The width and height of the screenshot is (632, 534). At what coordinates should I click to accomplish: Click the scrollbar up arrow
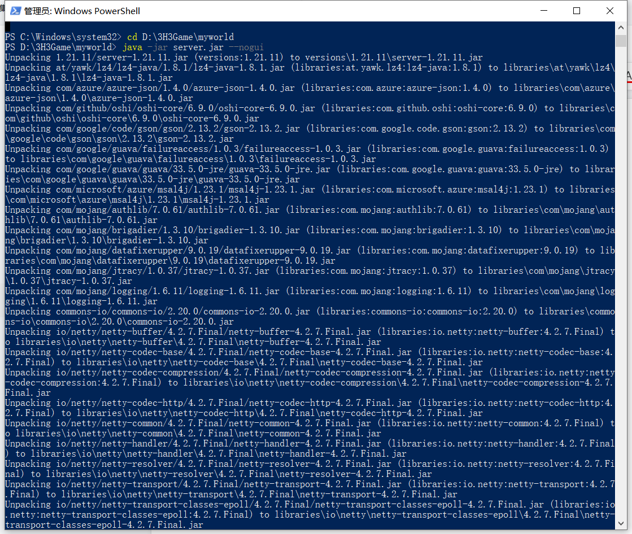tap(621, 28)
